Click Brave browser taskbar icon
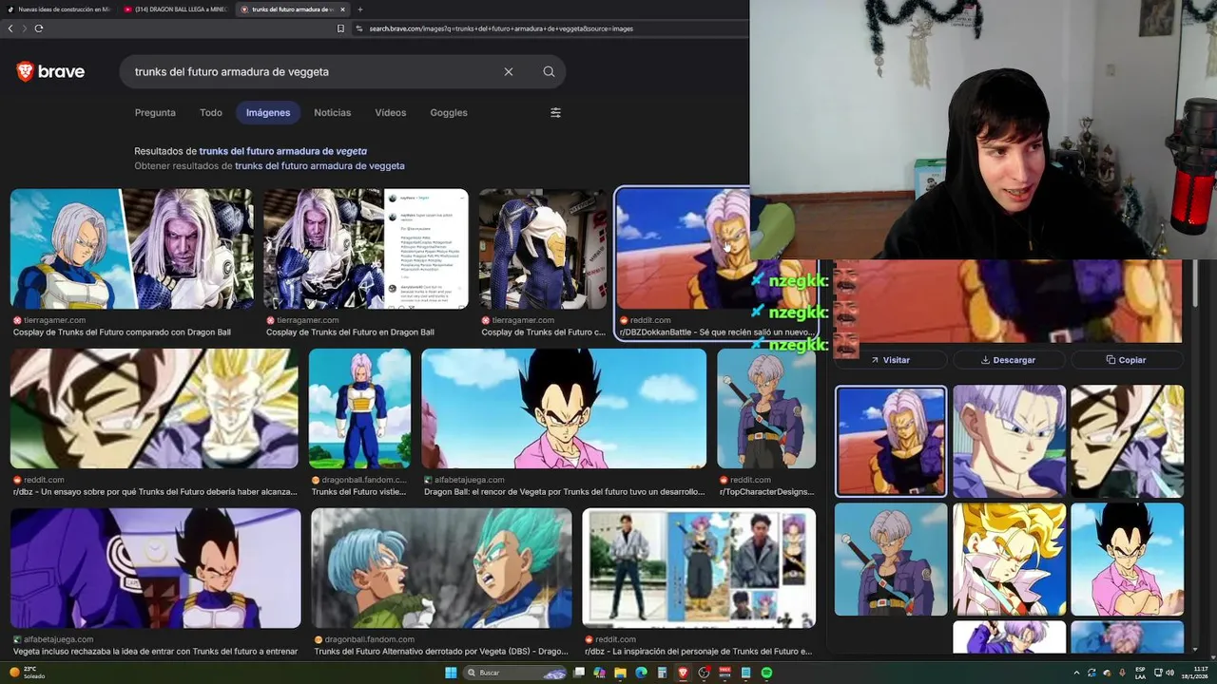The image size is (1217, 684). (683, 673)
